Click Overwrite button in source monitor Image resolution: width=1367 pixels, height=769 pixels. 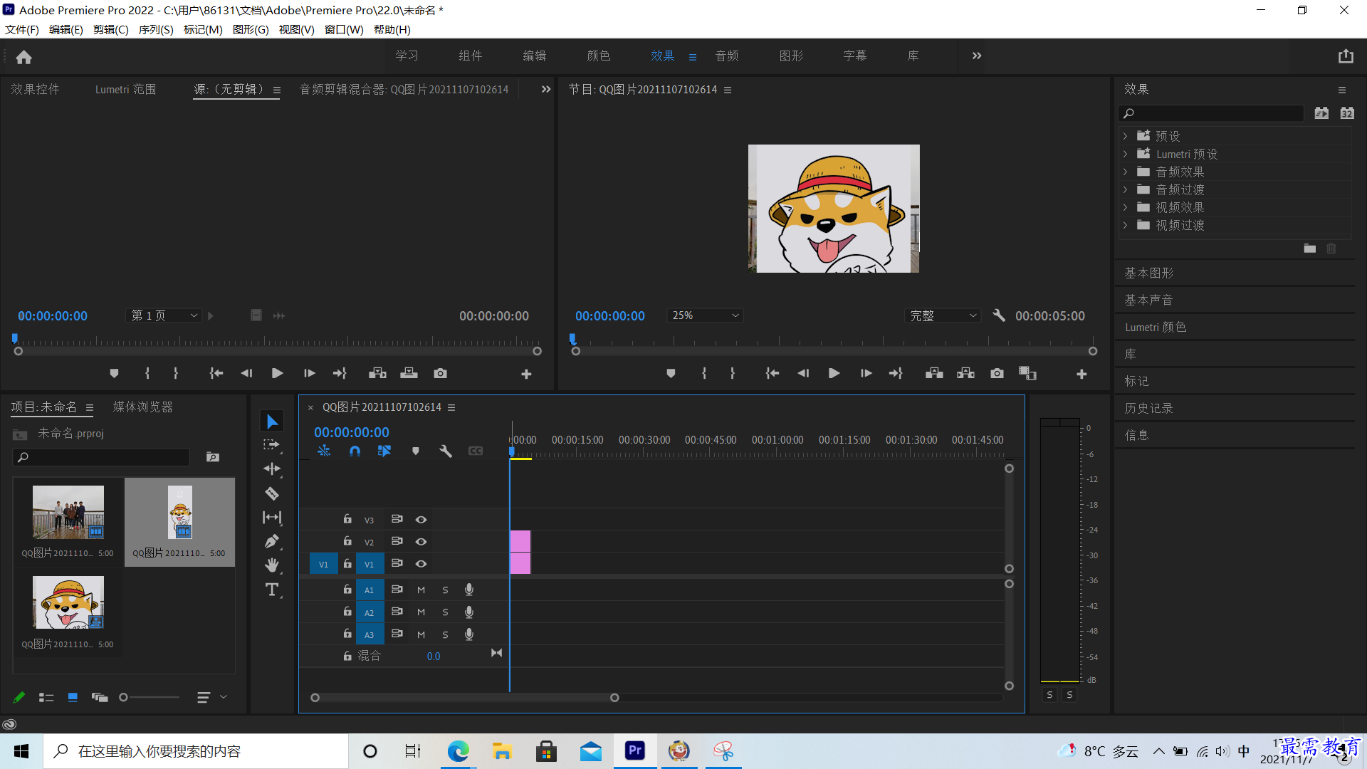pos(409,373)
